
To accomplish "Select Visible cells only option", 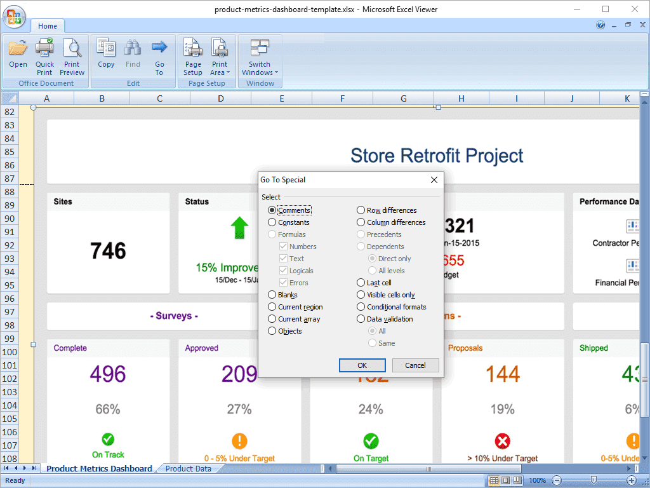I will pyautogui.click(x=361, y=295).
